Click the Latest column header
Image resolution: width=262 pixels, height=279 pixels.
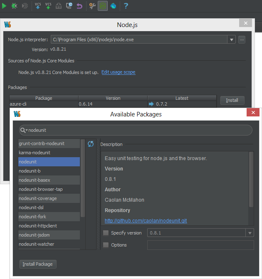pyautogui.click(x=182, y=98)
